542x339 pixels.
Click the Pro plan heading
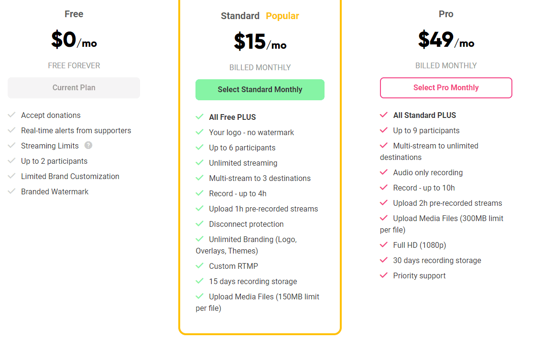(446, 14)
